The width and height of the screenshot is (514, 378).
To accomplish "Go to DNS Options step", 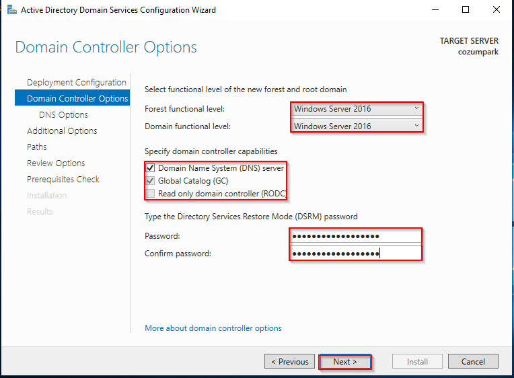I will tap(63, 115).
